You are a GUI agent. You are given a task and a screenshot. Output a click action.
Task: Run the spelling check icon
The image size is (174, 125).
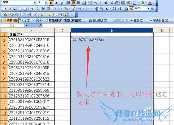(x=43, y=9)
